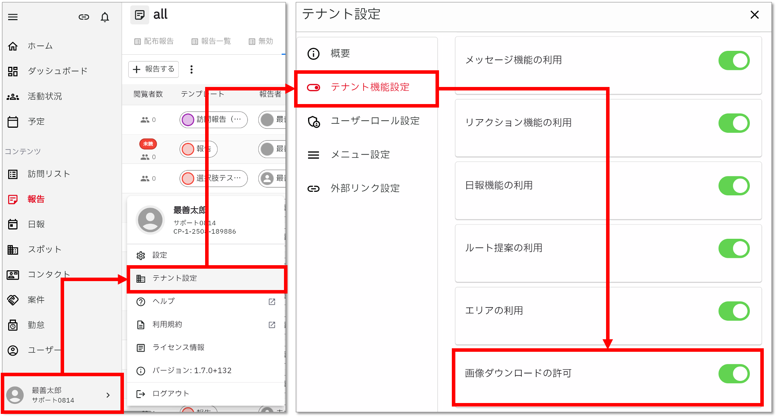Select 訪問リスト in the sidebar
Viewport: 777px width, 417px height.
click(49, 174)
